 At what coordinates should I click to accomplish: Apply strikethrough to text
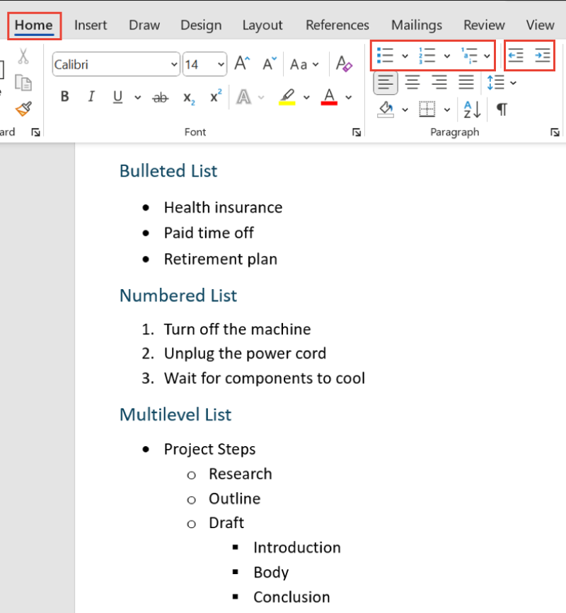tap(161, 97)
